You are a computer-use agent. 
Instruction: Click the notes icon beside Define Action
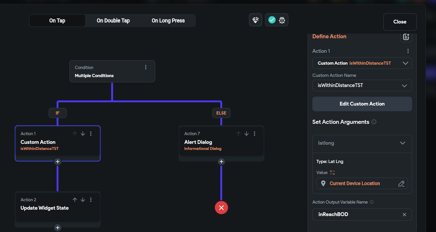(406, 37)
